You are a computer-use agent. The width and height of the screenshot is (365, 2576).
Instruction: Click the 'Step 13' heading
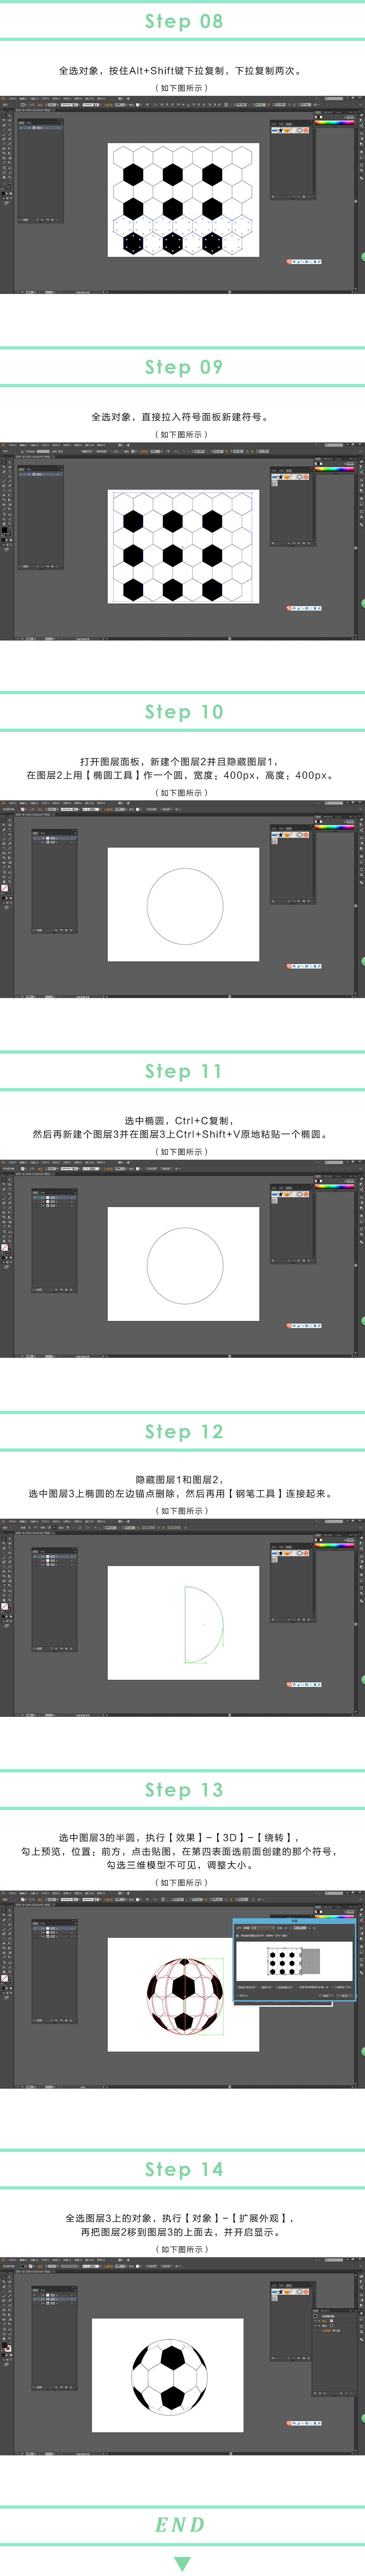184,1790
